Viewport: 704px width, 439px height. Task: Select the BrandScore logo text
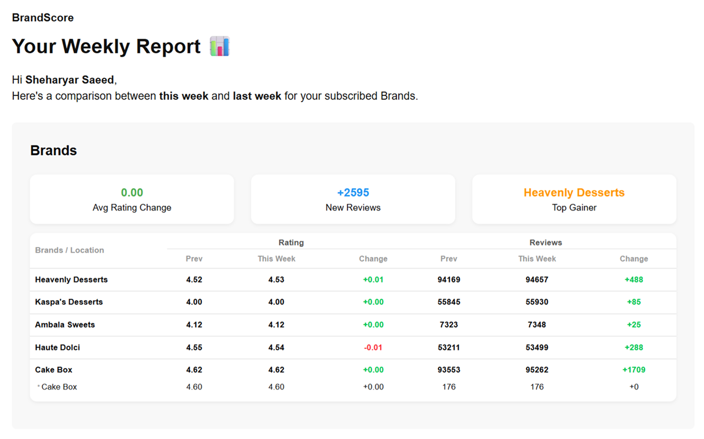pyautogui.click(x=43, y=18)
